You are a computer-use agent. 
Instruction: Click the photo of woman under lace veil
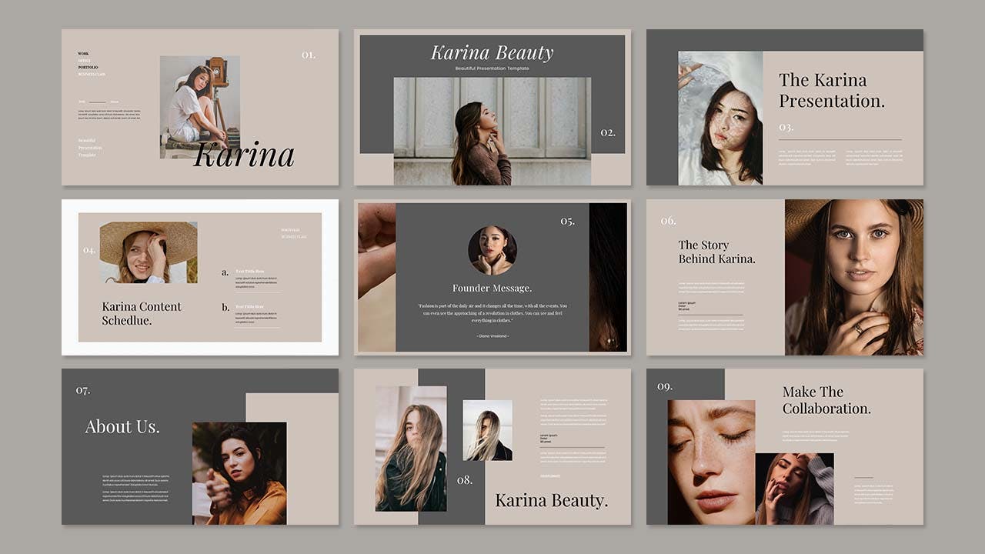pyautogui.click(x=720, y=118)
